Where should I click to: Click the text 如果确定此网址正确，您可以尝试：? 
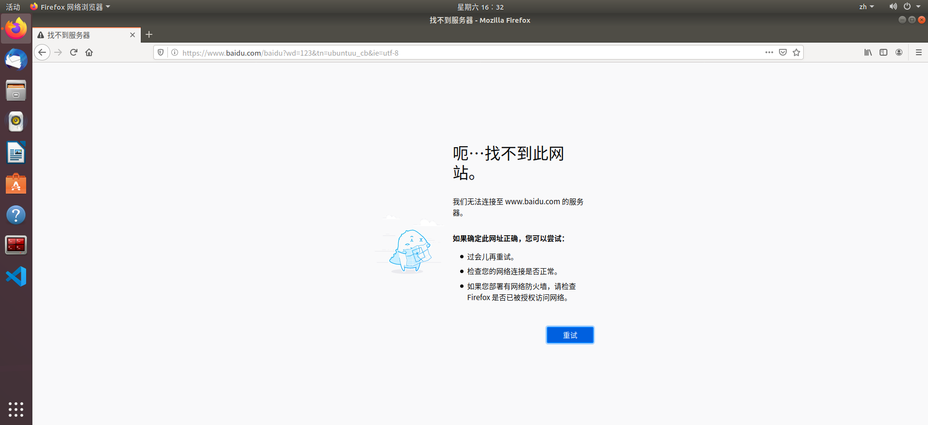509,238
